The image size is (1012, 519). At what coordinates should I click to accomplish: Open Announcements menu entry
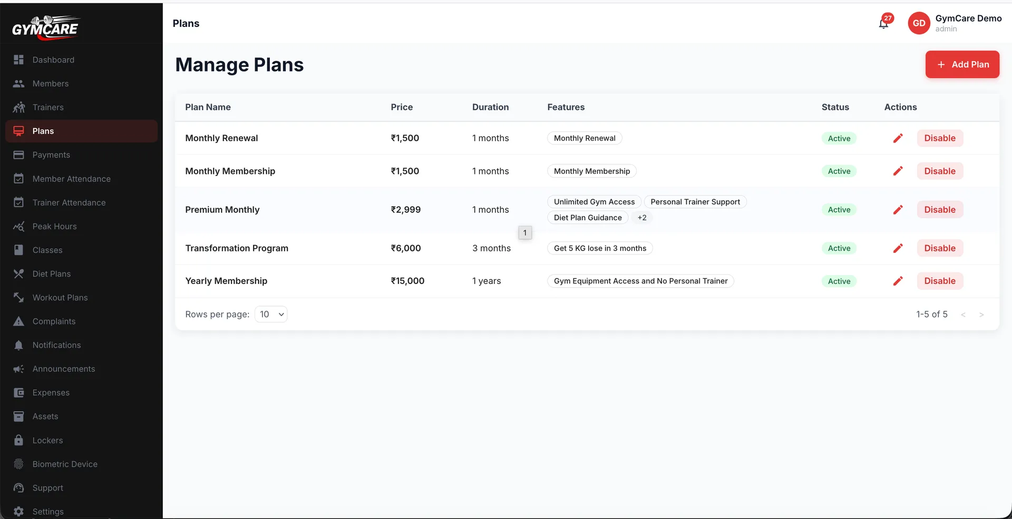81,369
